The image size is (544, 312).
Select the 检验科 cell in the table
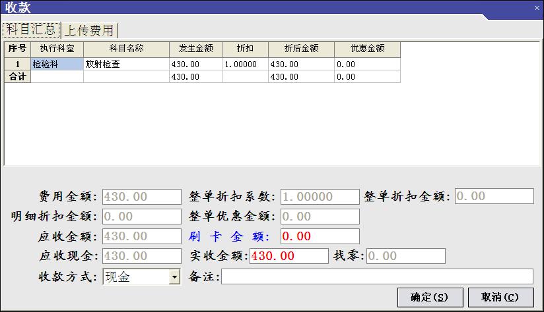(57, 65)
